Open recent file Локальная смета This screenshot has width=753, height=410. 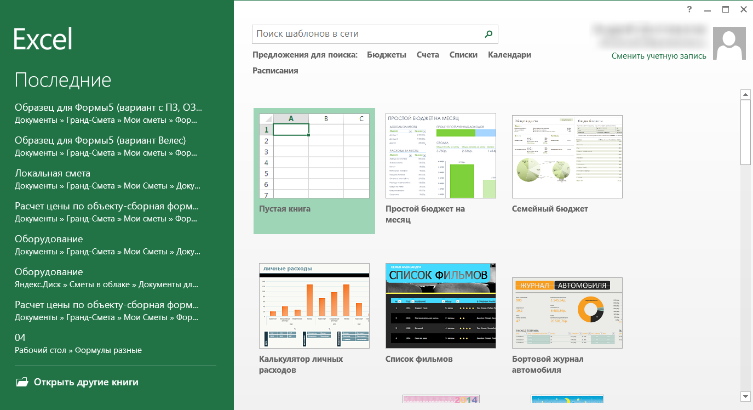click(53, 174)
